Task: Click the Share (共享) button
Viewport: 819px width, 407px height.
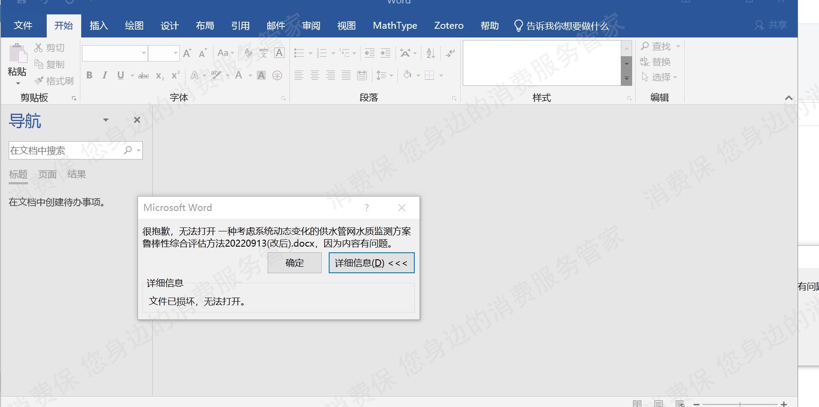Action: [771, 25]
